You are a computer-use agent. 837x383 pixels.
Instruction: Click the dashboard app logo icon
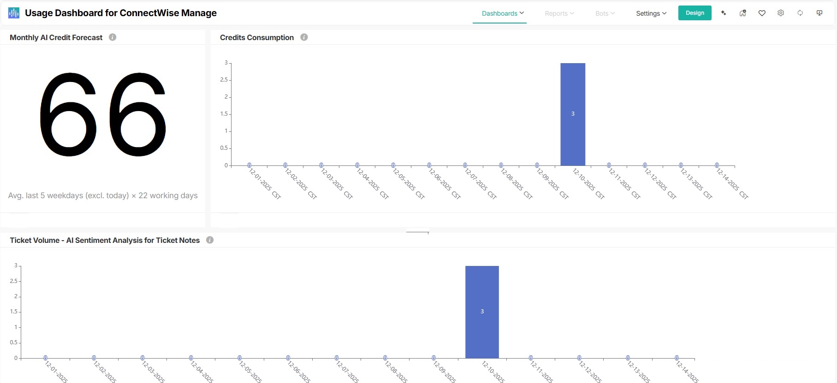[x=14, y=13]
